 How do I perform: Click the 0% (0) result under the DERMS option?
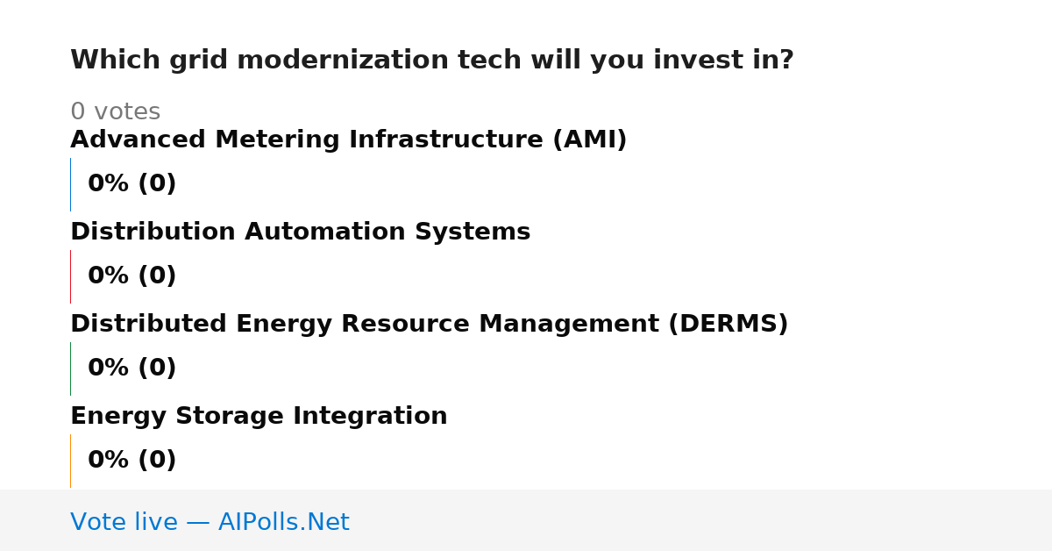click(131, 369)
